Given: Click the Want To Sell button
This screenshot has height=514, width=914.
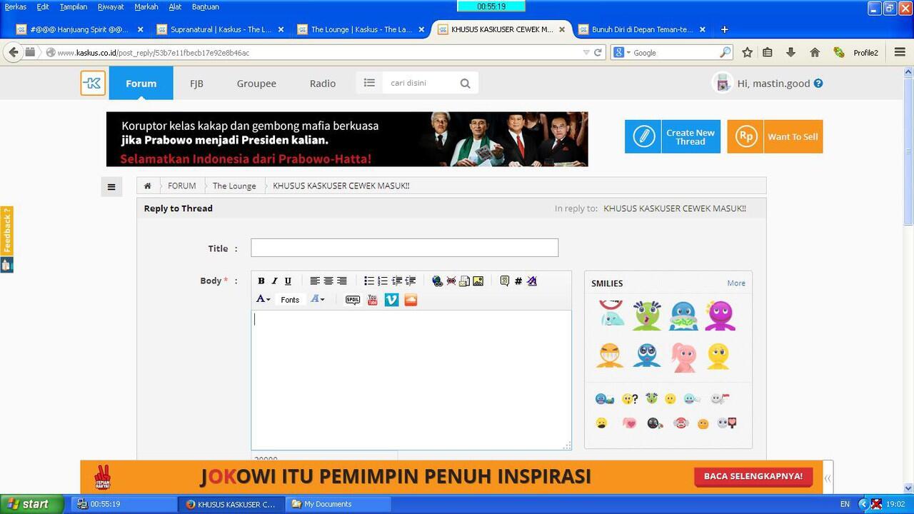Looking at the screenshot, I should [775, 136].
